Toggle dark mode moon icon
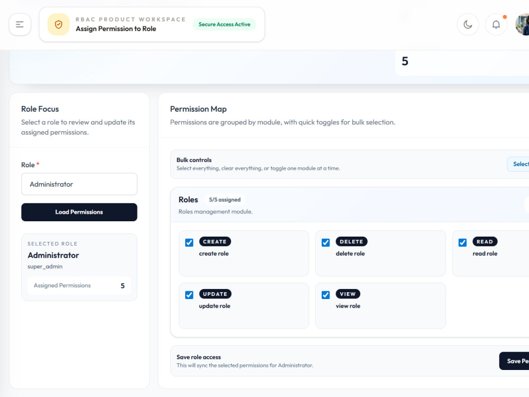This screenshot has width=529, height=397. coord(468,24)
